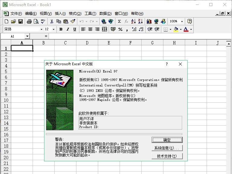The height and width of the screenshot is (174, 232).
Task: Click the Copy icon in toolbar
Action: click(x=59, y=21)
